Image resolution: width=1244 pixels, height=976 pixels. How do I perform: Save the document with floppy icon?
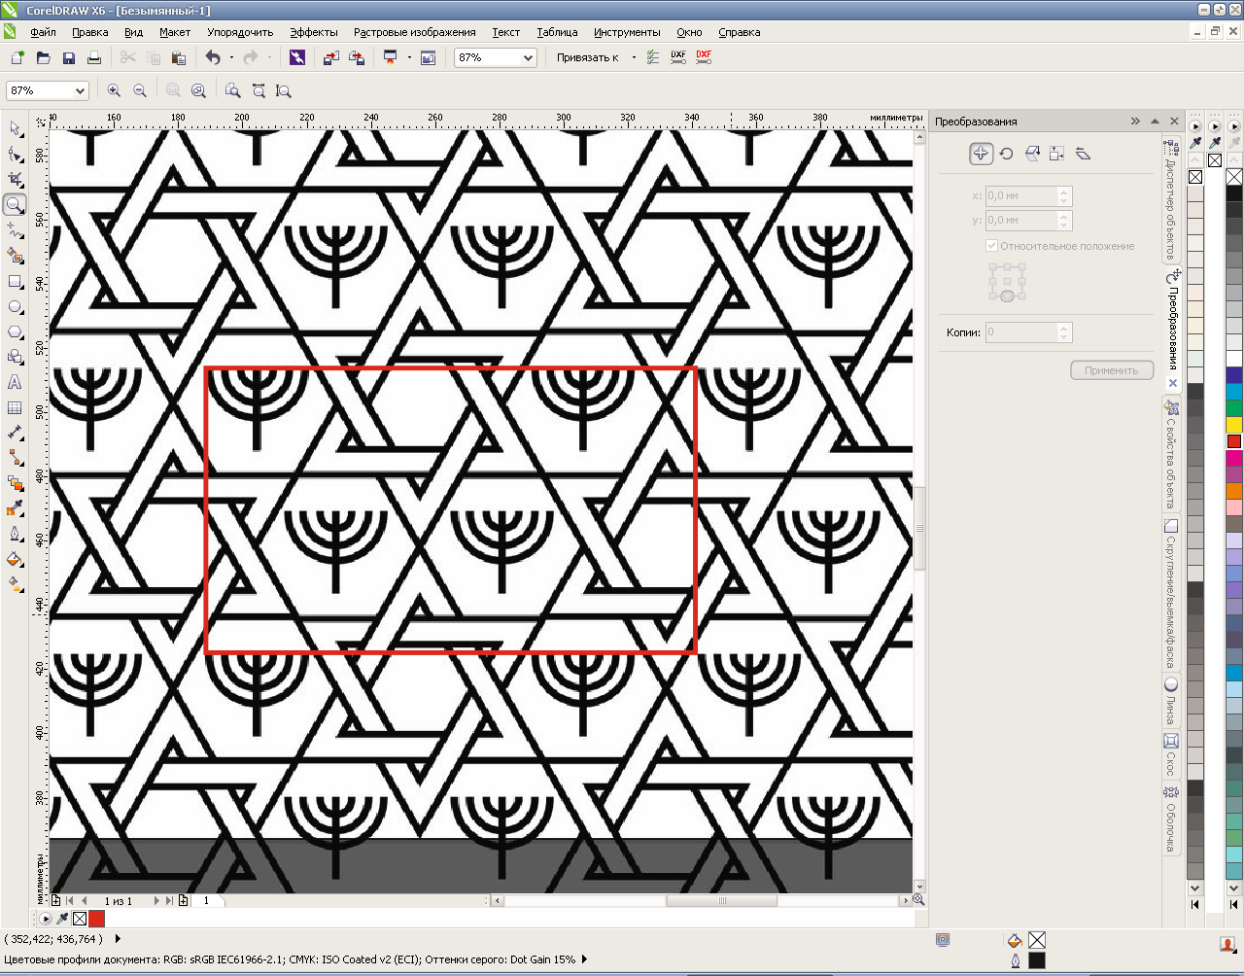68,57
